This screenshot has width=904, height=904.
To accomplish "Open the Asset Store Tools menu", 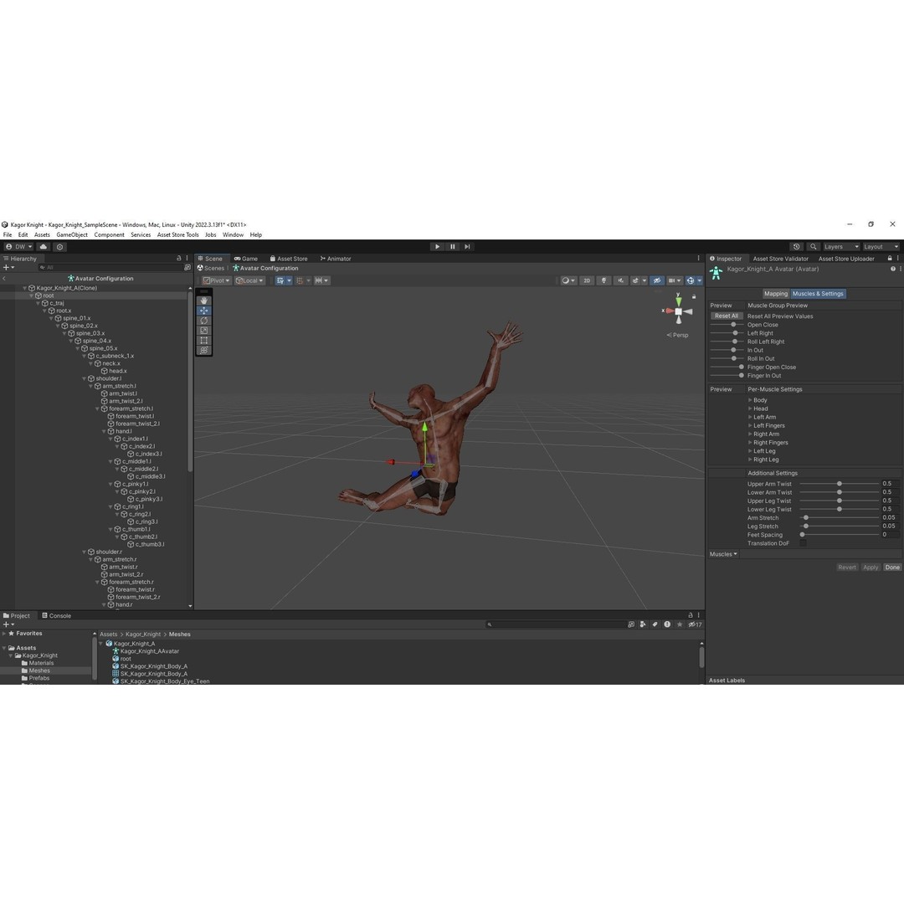I will tap(177, 234).
